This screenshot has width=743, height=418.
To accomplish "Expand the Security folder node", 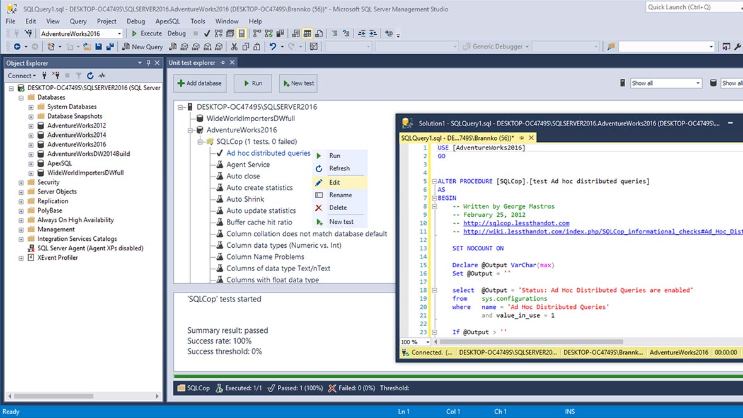I will click(x=21, y=182).
